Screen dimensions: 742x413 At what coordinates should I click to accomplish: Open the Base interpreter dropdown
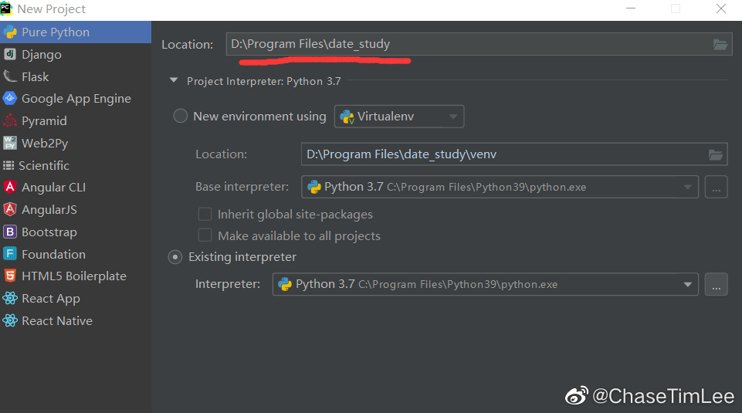500,187
